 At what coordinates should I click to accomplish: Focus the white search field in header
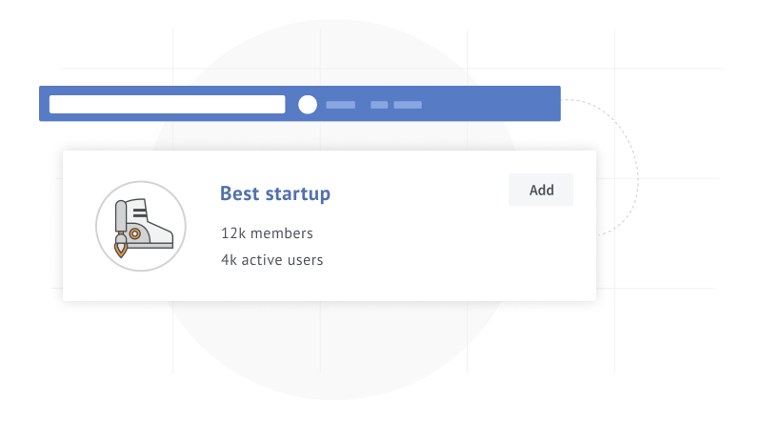point(167,105)
